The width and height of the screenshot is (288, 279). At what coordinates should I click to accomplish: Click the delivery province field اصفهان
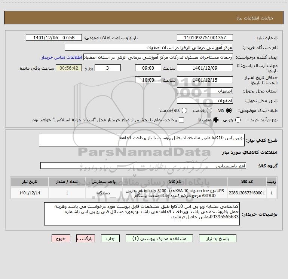(x=205, y=91)
